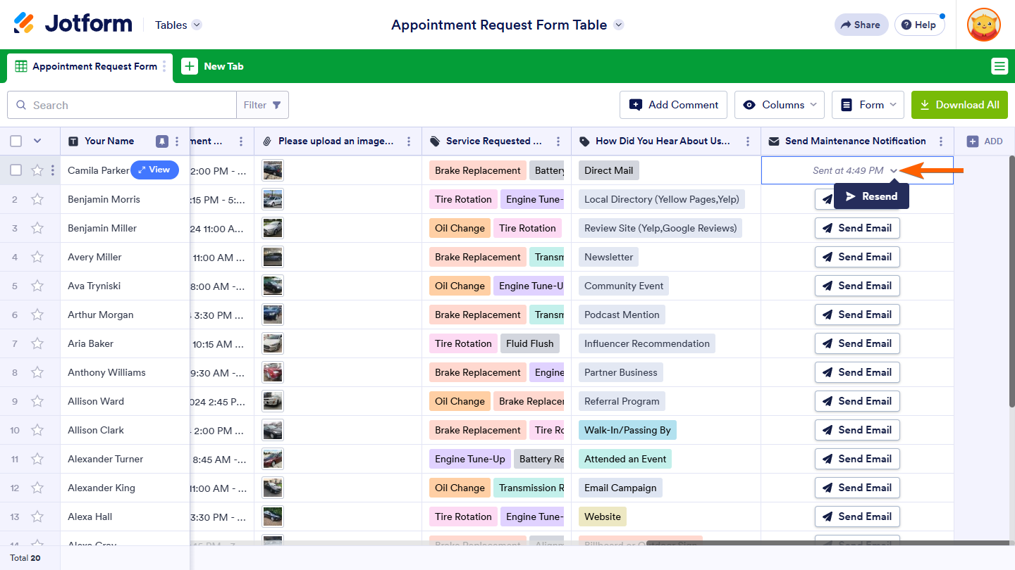Send Email for Alexa Hall row
The height and width of the screenshot is (570, 1015).
857,517
